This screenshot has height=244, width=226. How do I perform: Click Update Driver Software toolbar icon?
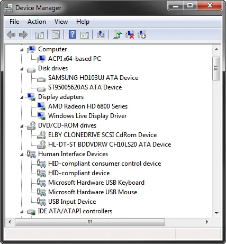pos(117,34)
